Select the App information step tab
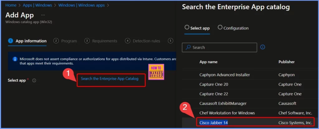This screenshot has width=319, height=129. coord(27,41)
